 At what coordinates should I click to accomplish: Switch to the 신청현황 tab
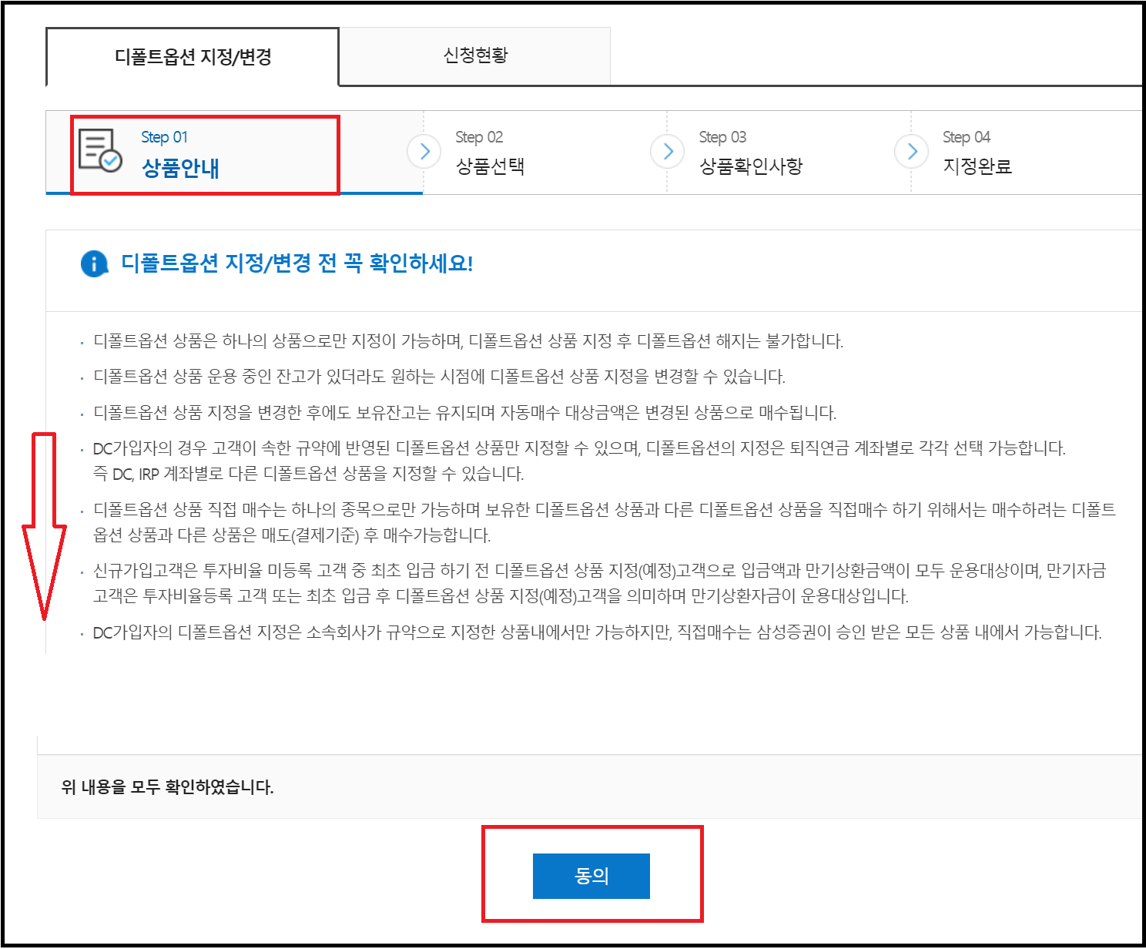[x=474, y=55]
